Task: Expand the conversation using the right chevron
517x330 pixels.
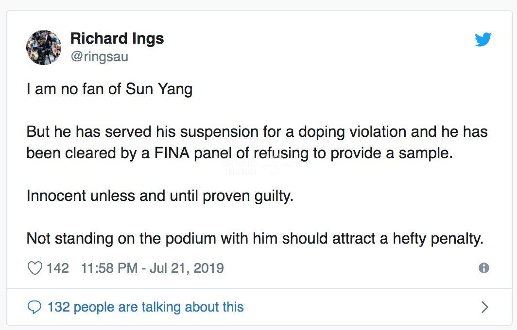Action: (485, 307)
